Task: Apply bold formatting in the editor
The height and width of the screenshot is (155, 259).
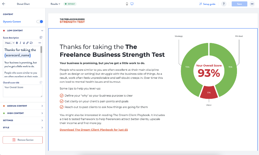Action: (17, 43)
